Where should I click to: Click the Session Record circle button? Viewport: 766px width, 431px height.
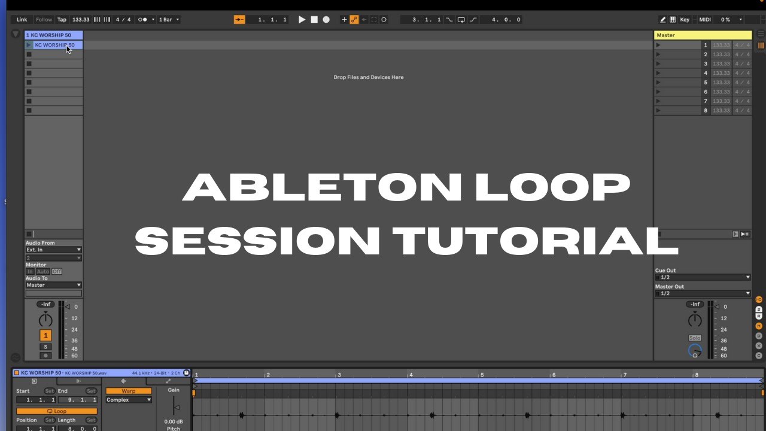384,20
